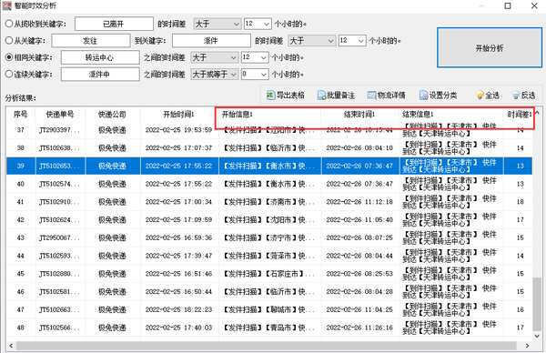Open 大于 dropdown in 从揽收到关键字 row
This screenshot has height=353, width=546.
(217, 24)
